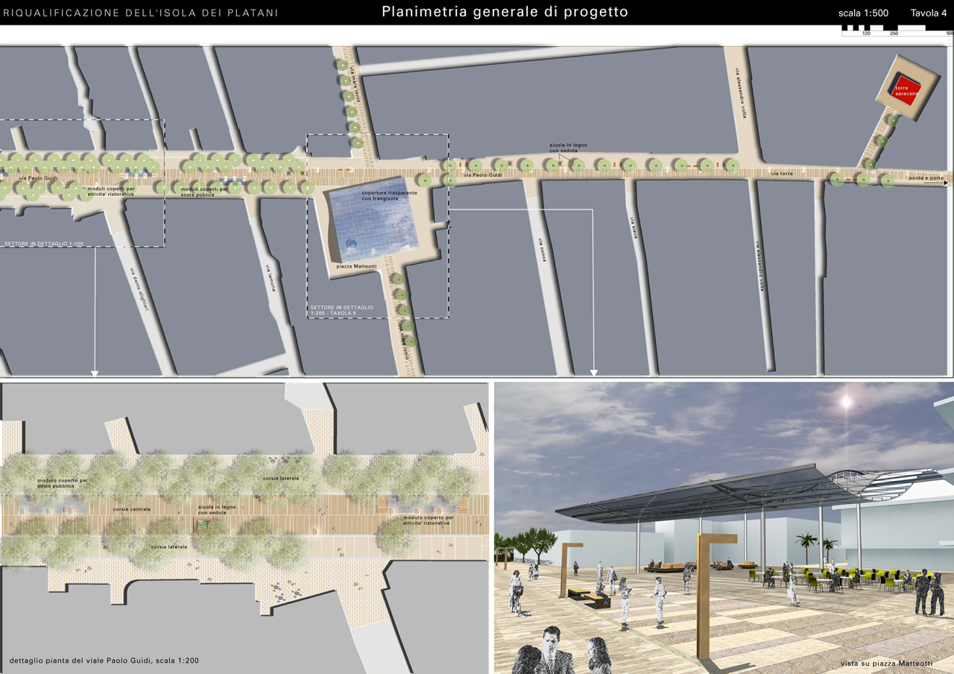Click the sun in the rendering sky
Viewport: 954px width, 674px height.
coord(845,401)
